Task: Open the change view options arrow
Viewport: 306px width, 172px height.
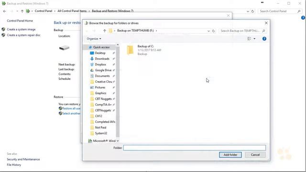Action: coord(254,39)
